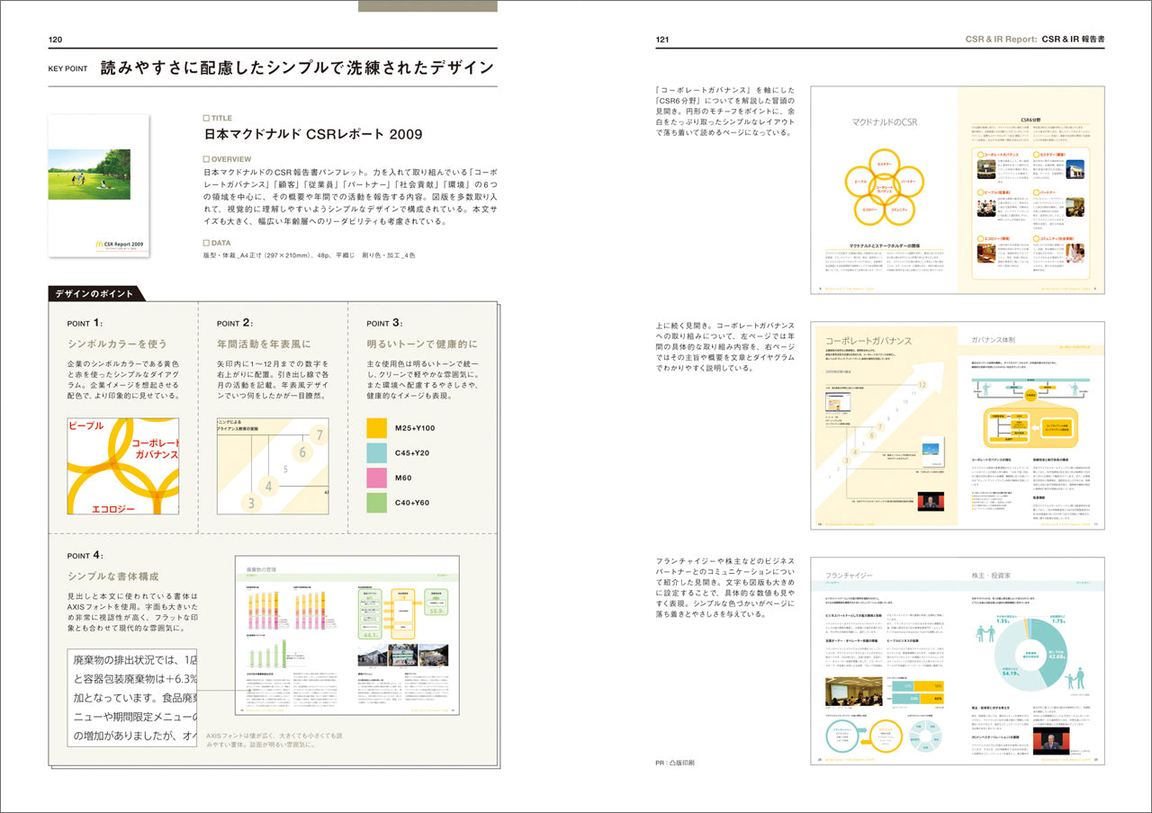1152x813 pixels.
Task: Click the overlapping yellow circles image in Point 1
Action: tap(123, 466)
